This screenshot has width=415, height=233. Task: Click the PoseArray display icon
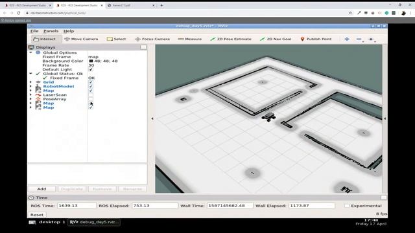(x=38, y=99)
